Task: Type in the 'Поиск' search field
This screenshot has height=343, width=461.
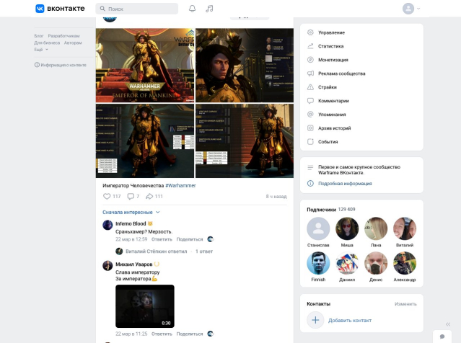Action: pos(141,9)
